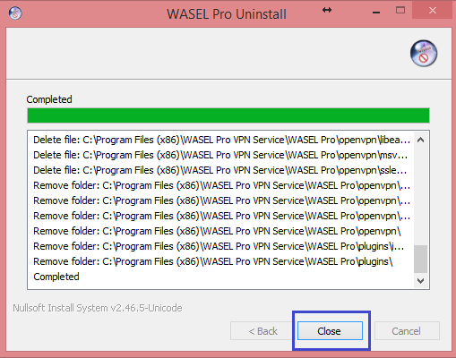Image resolution: width=456 pixels, height=358 pixels.
Task: Select the 'Remove folder ...\plugins\i...' log line
Action: (219, 246)
